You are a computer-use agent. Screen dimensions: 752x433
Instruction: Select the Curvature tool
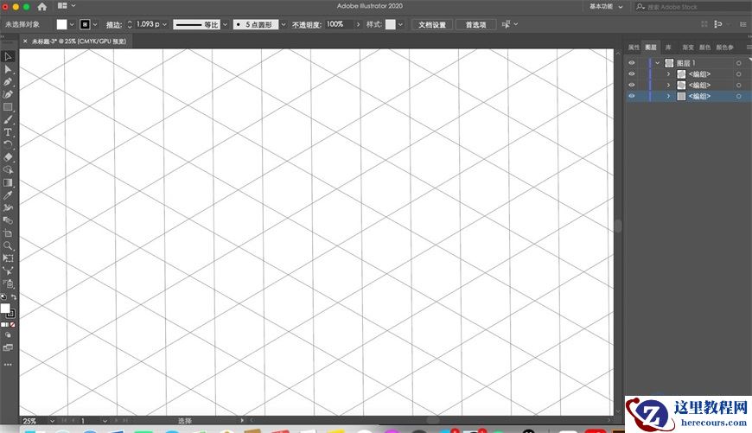(x=8, y=94)
